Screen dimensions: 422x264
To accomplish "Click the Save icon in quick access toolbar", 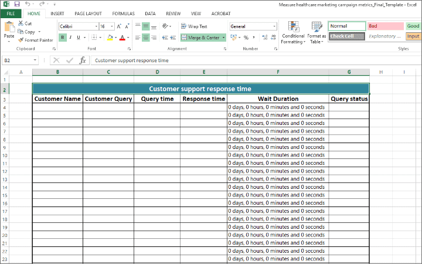I will [17, 4].
